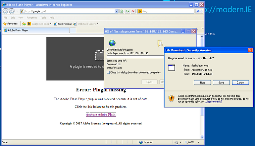This screenshot has width=255, height=146.
Task: Click the browser Forward arrow button
Action: click(x=12, y=11)
